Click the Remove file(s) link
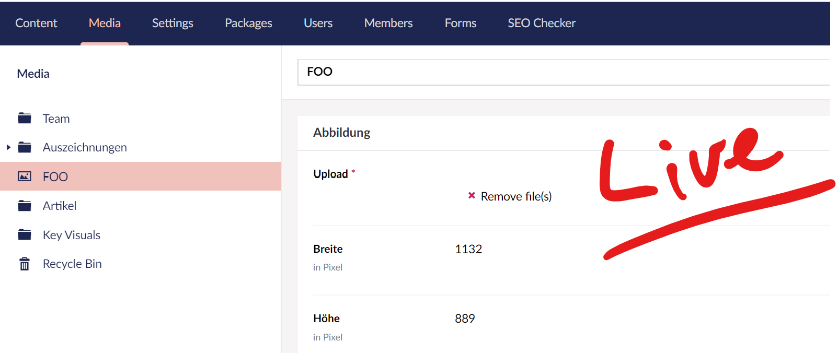 pyautogui.click(x=516, y=196)
